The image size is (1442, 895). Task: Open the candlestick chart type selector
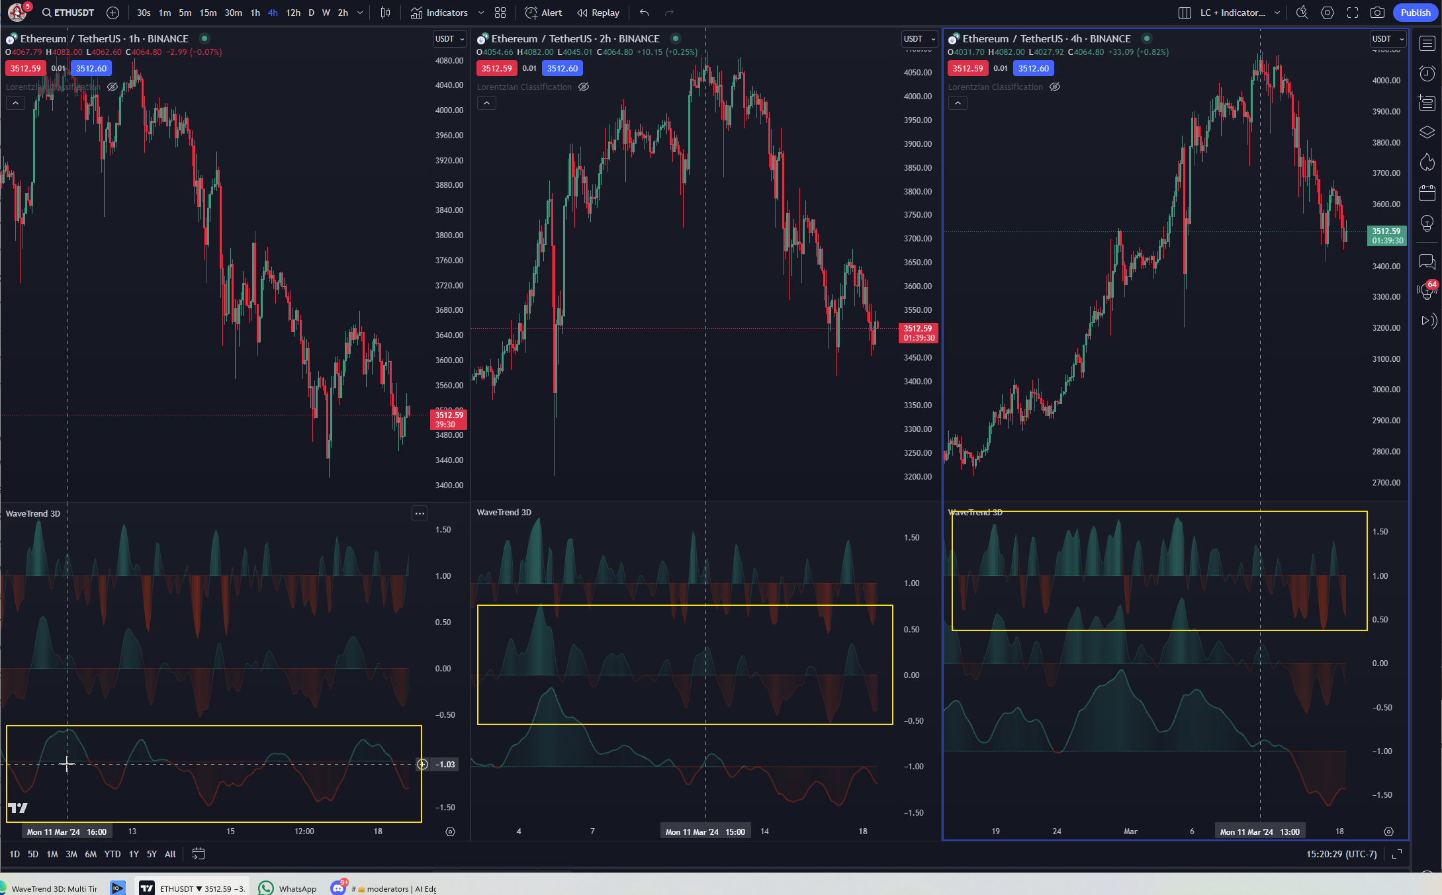click(386, 13)
